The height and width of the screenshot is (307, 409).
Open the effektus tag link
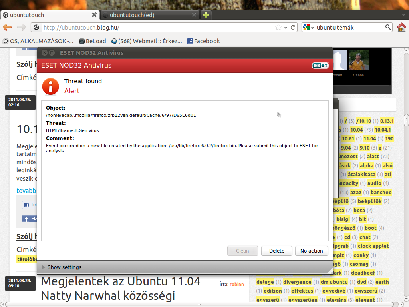point(302,291)
